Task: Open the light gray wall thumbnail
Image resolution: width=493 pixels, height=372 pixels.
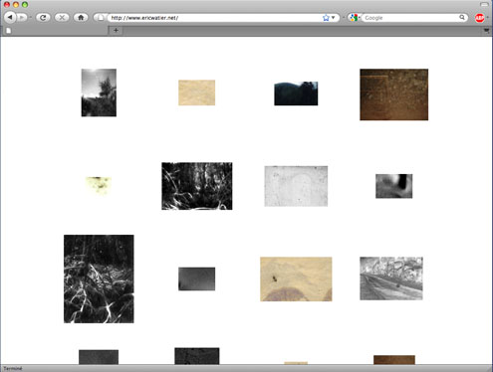Action: tap(296, 186)
